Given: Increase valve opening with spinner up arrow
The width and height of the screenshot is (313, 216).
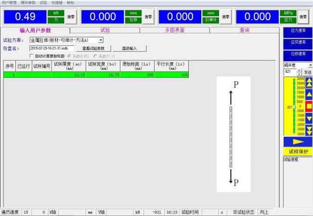Looking at the screenshot, I should tap(299, 70).
